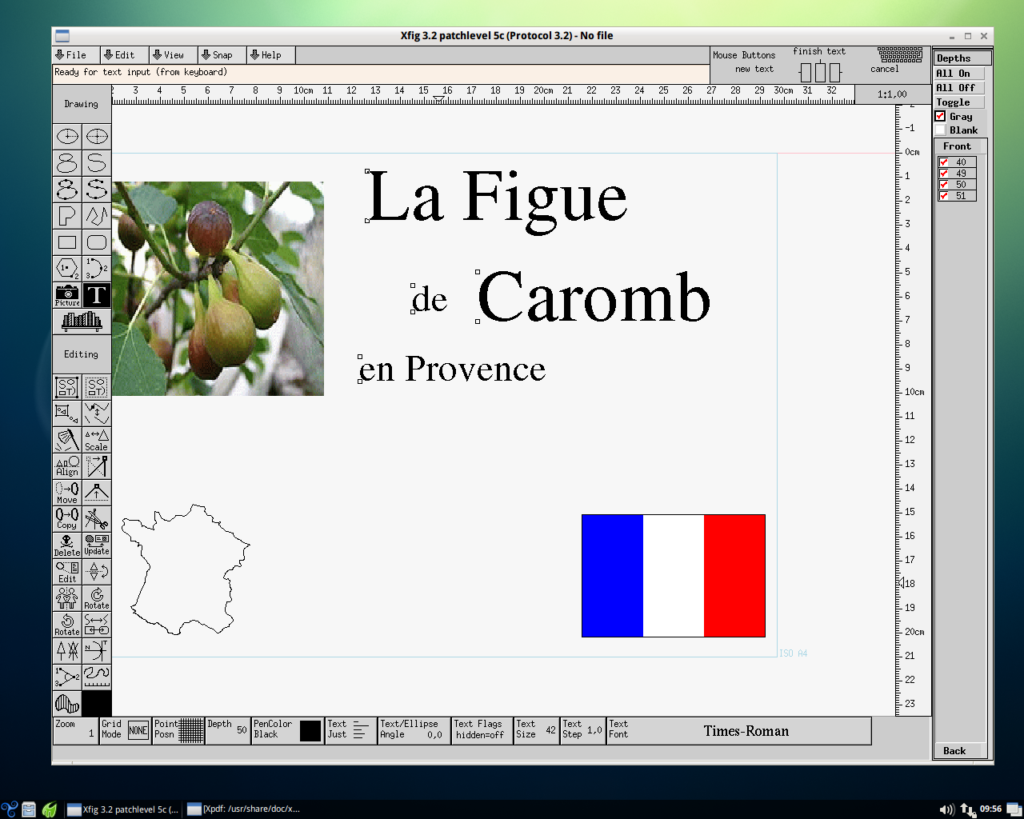Image resolution: width=1024 pixels, height=819 pixels.
Task: Click the All Off depths button
Action: pos(958,87)
